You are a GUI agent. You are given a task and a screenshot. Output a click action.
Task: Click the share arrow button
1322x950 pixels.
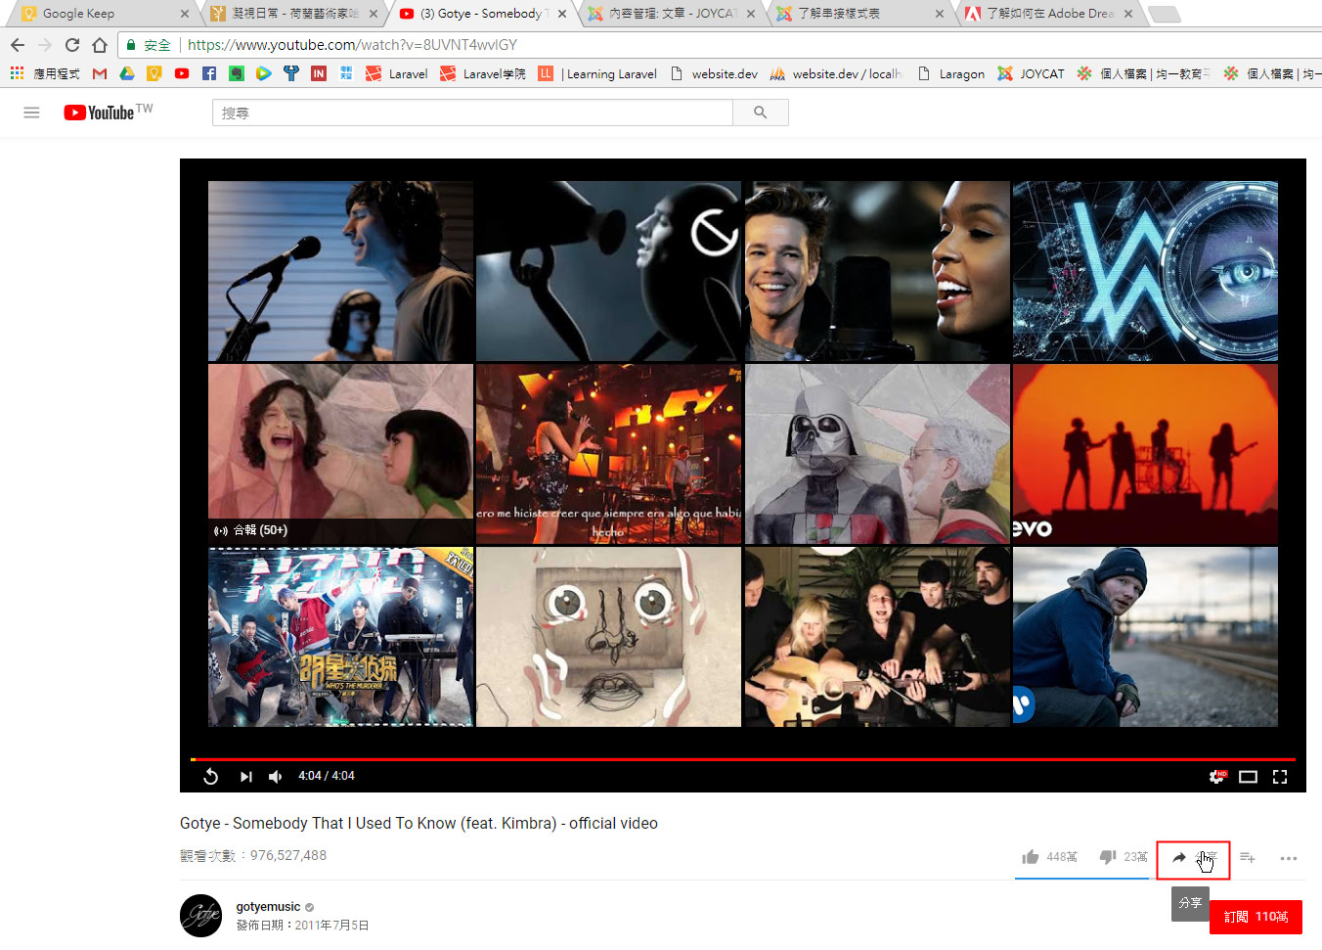1193,859
